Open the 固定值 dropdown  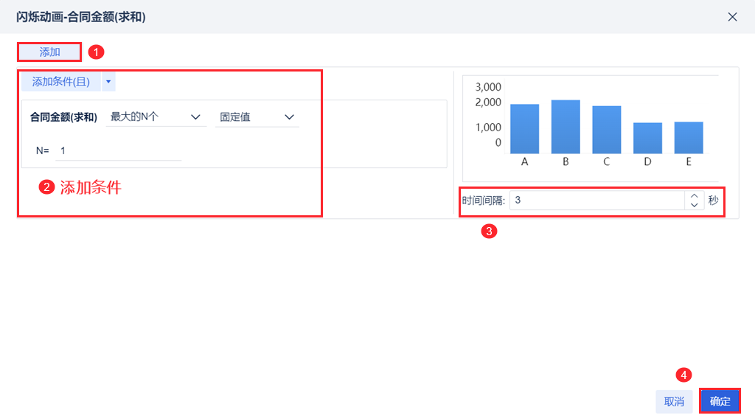pyautogui.click(x=257, y=117)
